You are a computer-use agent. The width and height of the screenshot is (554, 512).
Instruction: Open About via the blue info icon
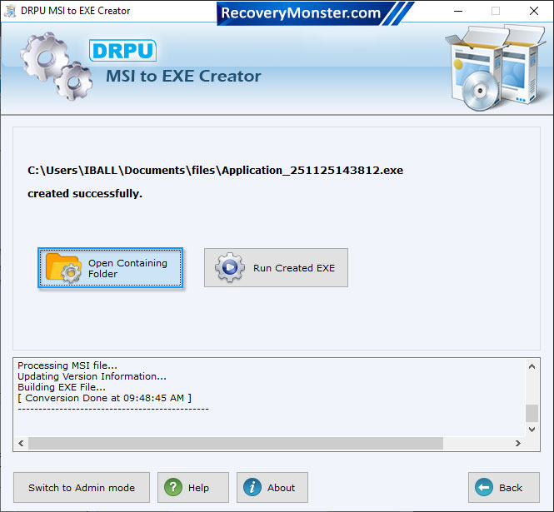[x=252, y=488]
